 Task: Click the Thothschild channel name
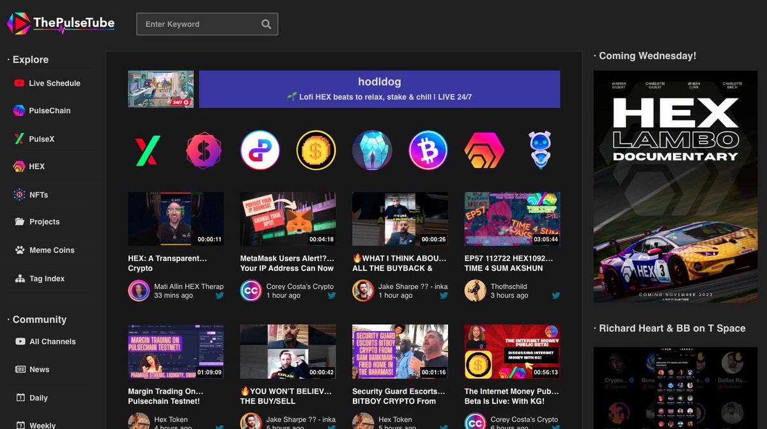(509, 286)
